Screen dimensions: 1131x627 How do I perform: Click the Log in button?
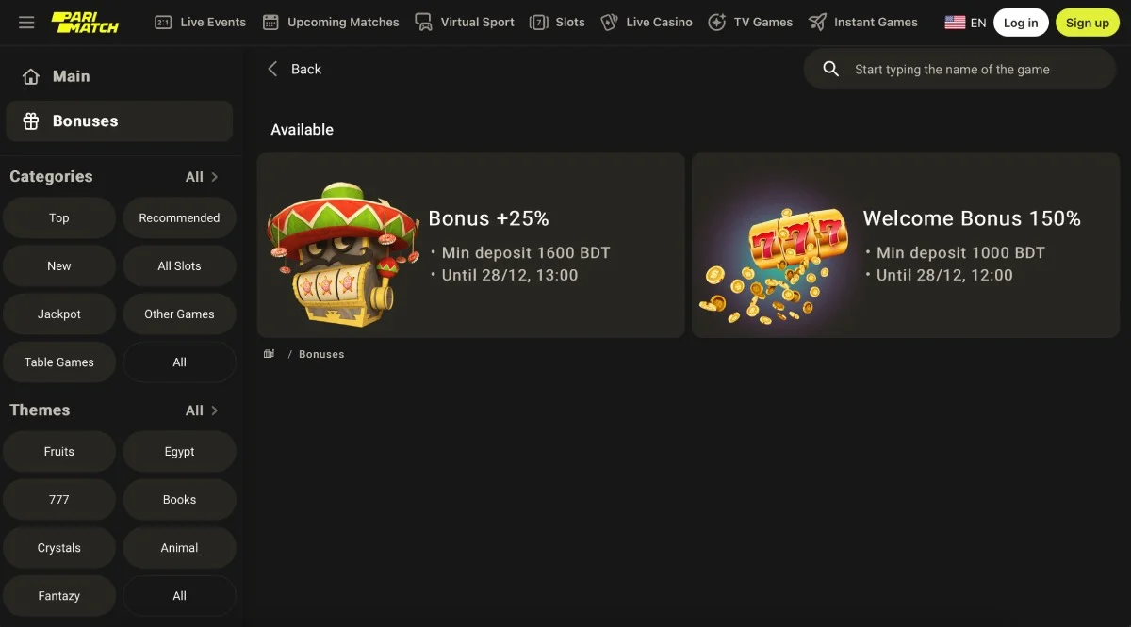coord(1021,22)
